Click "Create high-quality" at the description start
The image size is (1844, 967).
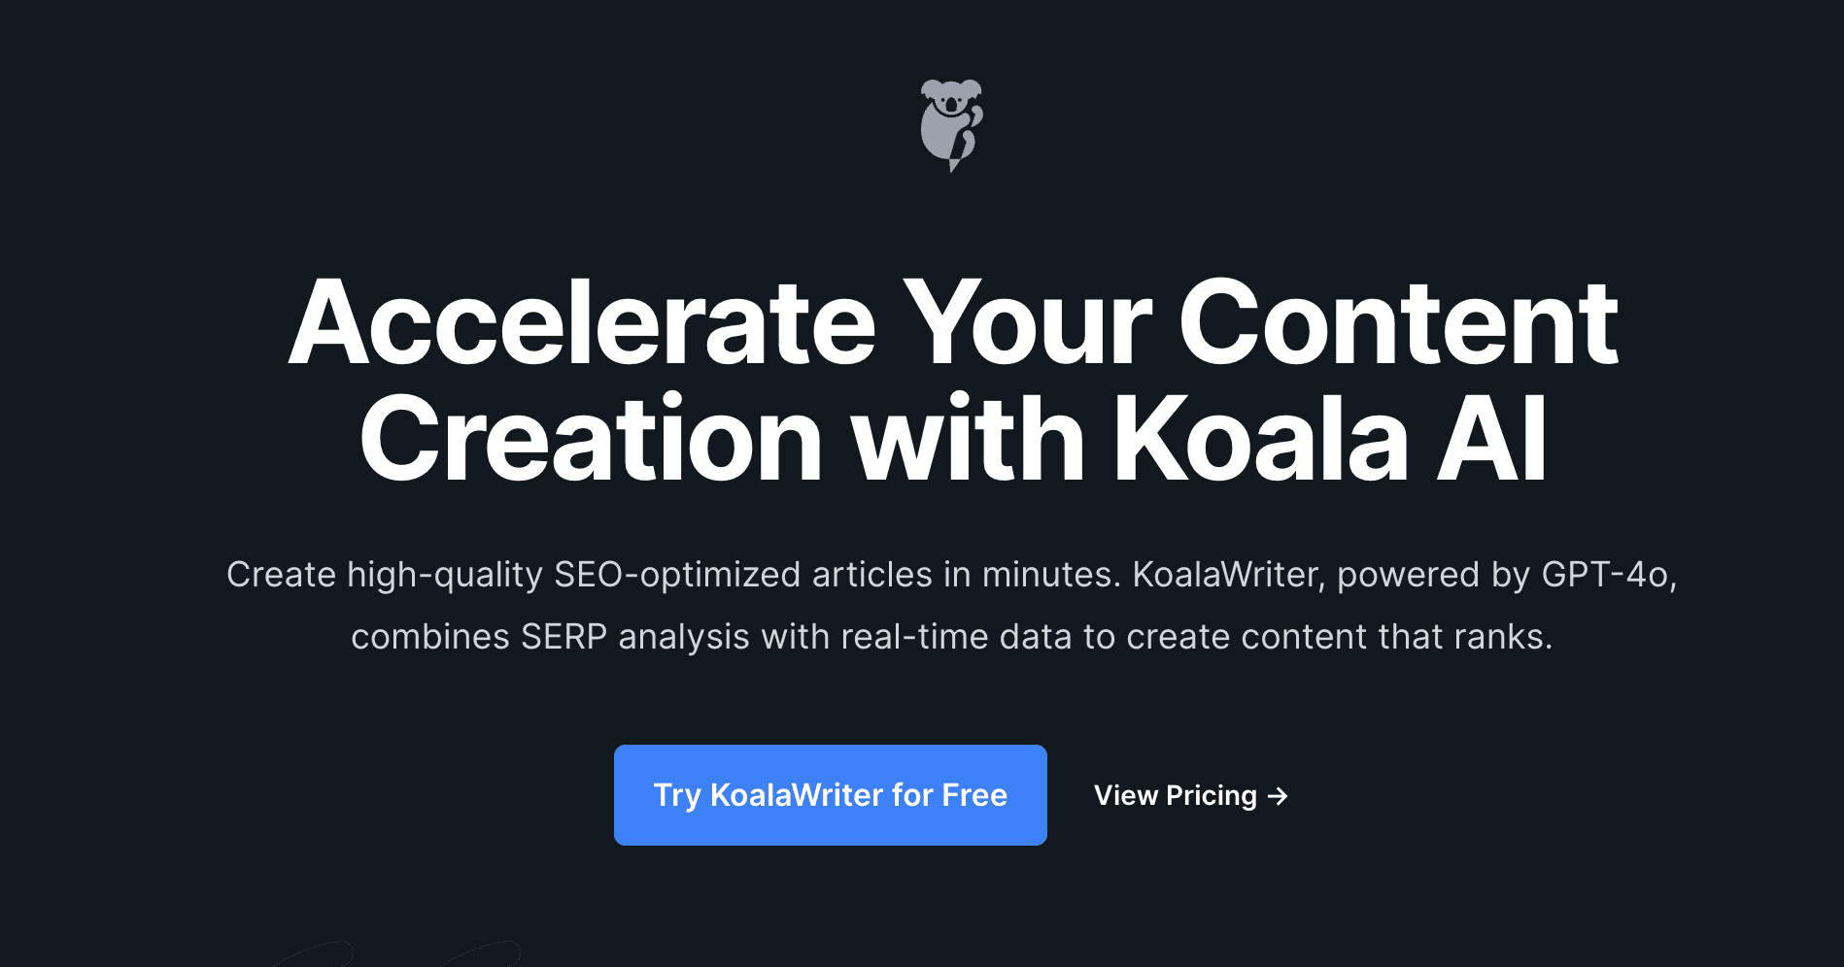(384, 575)
